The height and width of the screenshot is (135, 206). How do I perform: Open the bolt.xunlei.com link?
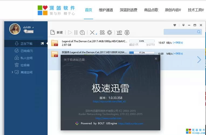click(x=131, y=124)
